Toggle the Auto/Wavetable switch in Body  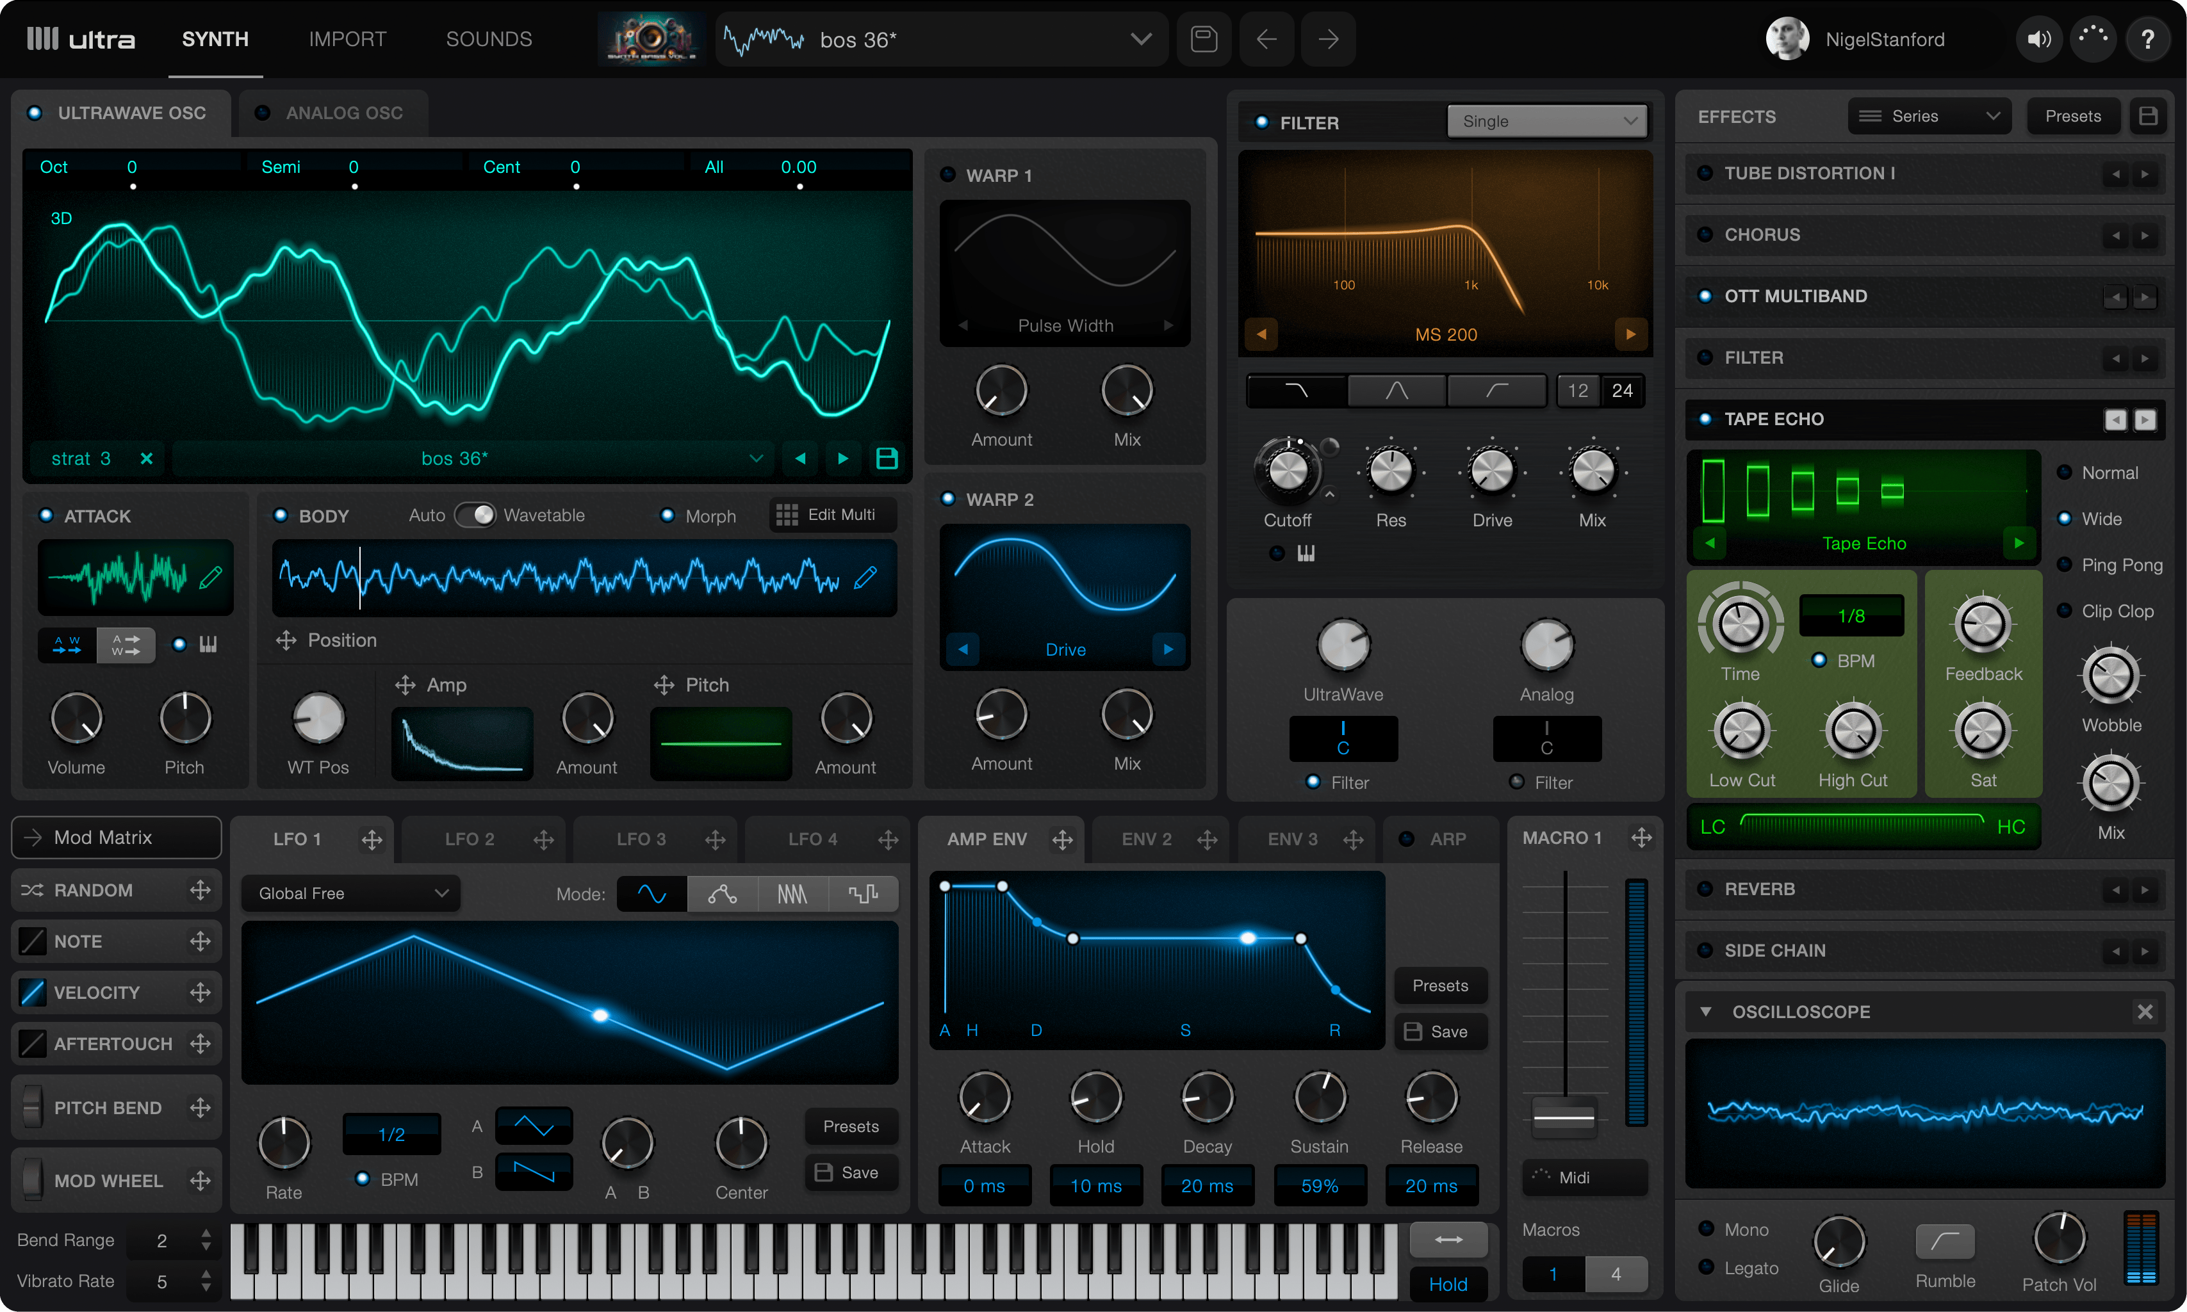point(476,515)
